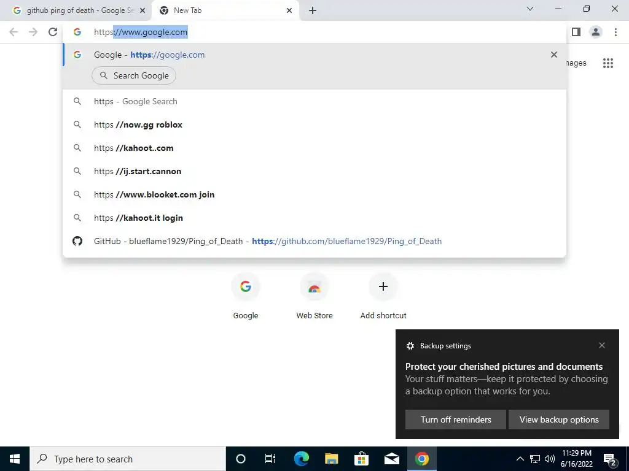Click View backup options

559,419
